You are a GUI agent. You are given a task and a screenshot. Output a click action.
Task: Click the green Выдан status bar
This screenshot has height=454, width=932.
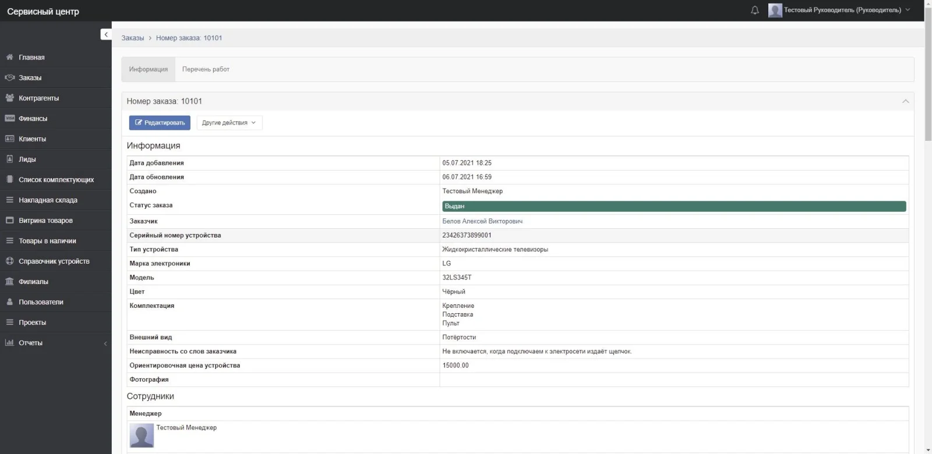673,206
